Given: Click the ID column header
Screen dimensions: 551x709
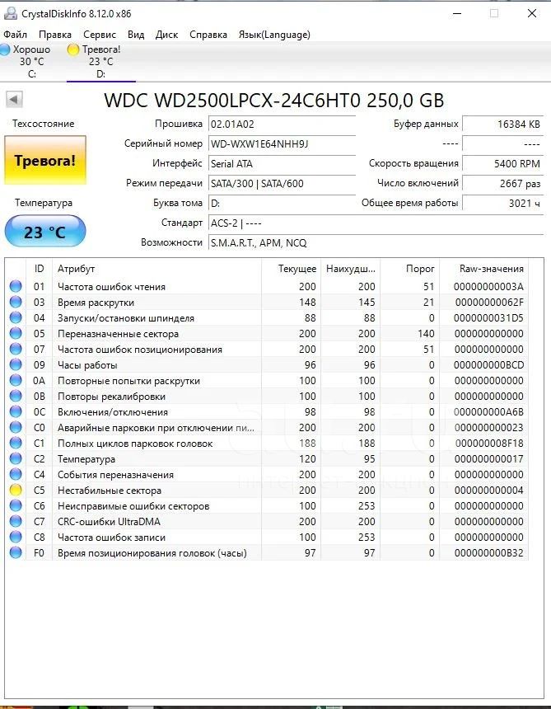Looking at the screenshot, I should pos(40,269).
